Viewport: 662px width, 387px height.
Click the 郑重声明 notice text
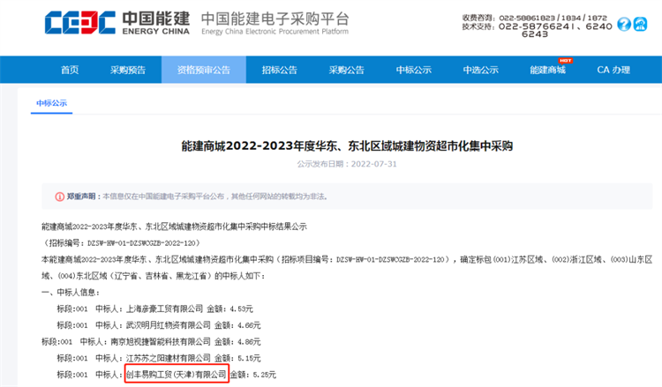point(197,197)
